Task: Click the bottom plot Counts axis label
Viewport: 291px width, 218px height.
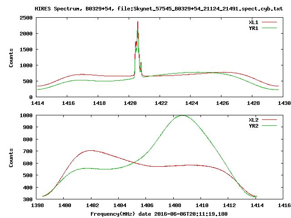Action: click(11, 158)
